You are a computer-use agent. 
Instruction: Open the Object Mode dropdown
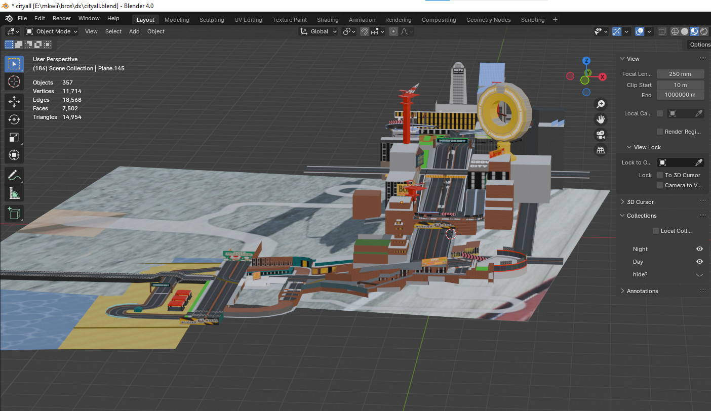pyautogui.click(x=52, y=31)
